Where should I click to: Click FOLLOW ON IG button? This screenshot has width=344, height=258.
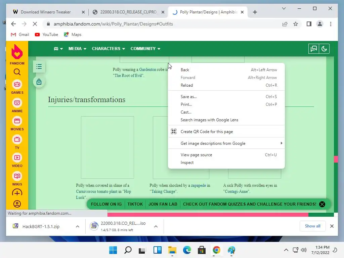tap(106, 204)
